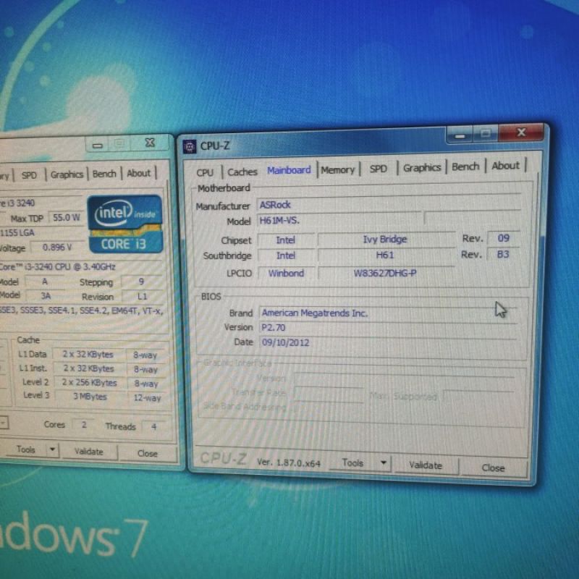Click BIOS version P2.70 field
Image resolution: width=579 pixels, height=579 pixels.
pos(388,328)
